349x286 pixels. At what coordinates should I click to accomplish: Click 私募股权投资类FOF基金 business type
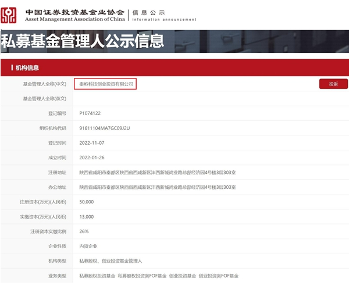click(x=142, y=276)
